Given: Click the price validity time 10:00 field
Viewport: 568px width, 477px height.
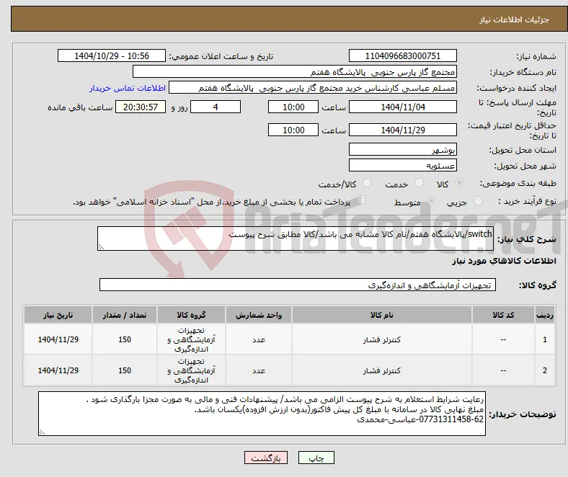Looking at the screenshot, I should pyautogui.click(x=293, y=130).
